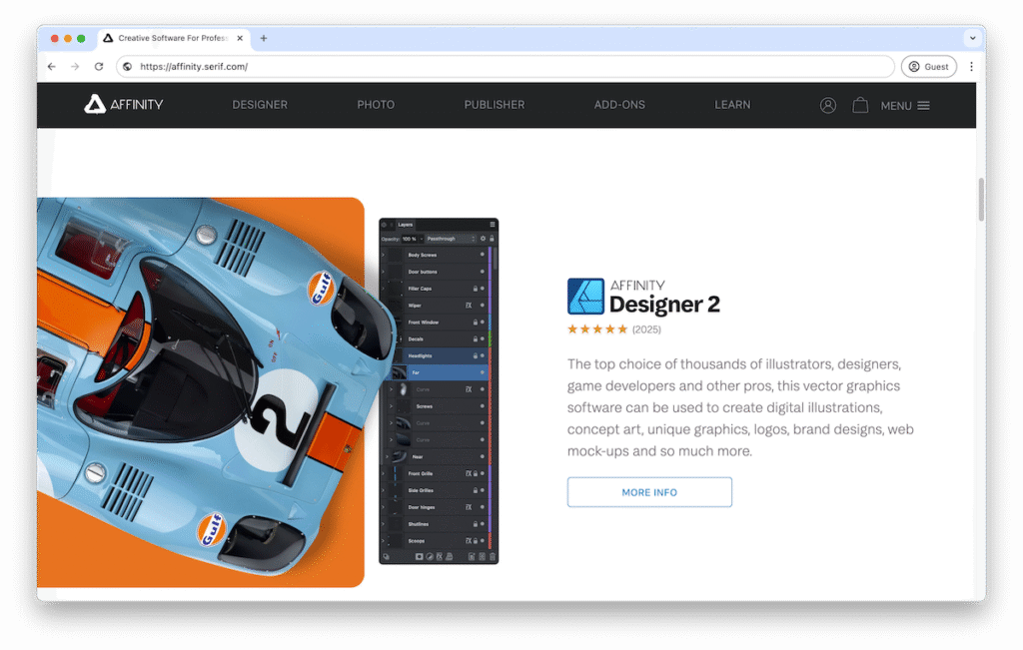
Task: Click the Adjustments circle icon at panel bottom
Action: point(430,557)
